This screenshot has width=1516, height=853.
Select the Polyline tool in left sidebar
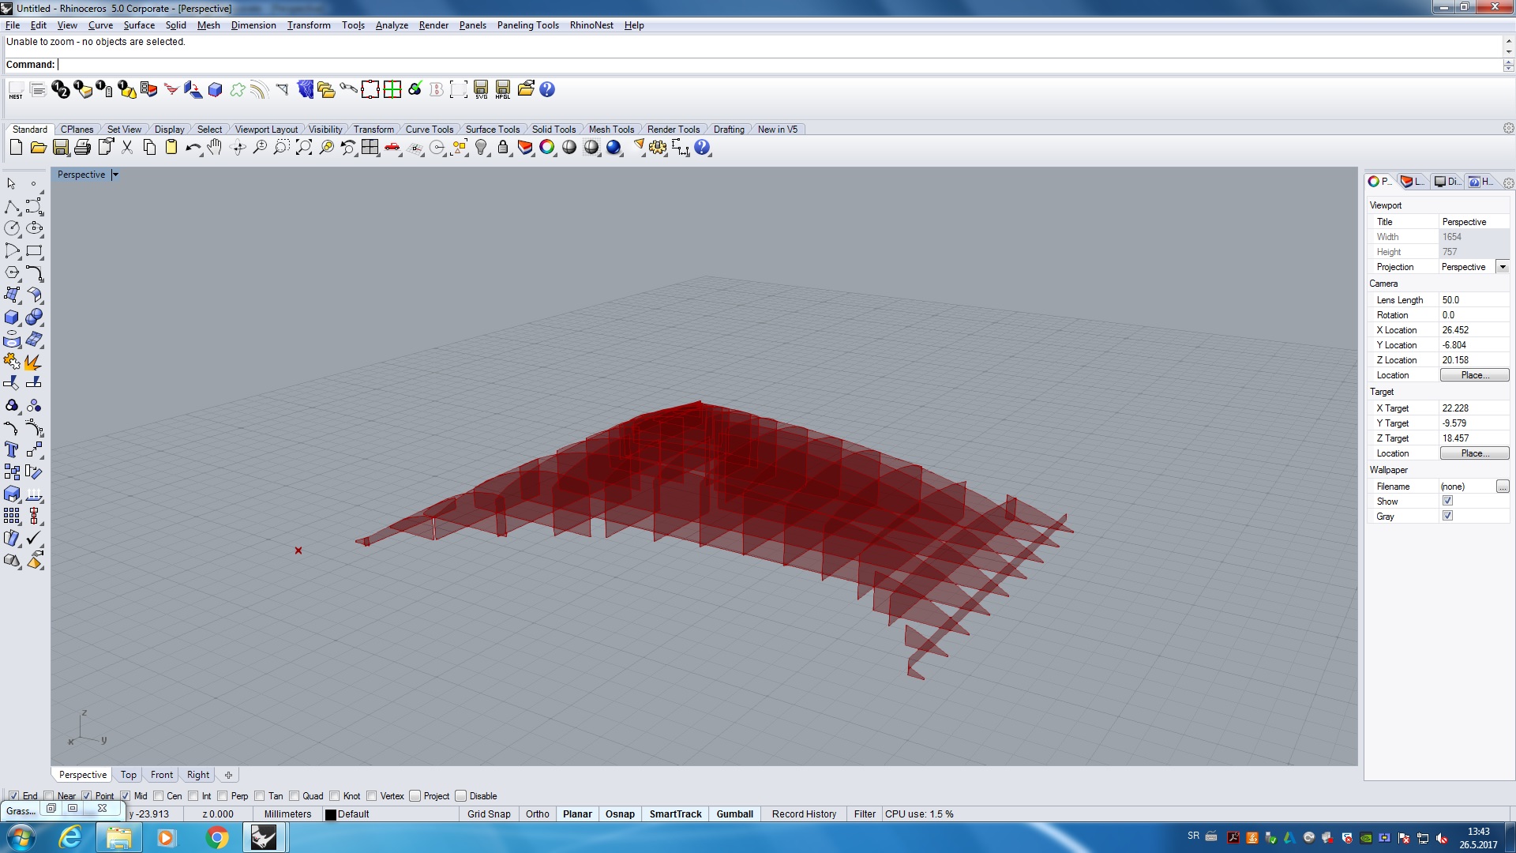click(12, 207)
